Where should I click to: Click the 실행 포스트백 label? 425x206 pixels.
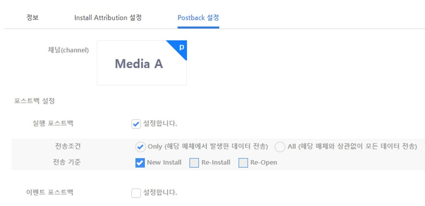53,123
